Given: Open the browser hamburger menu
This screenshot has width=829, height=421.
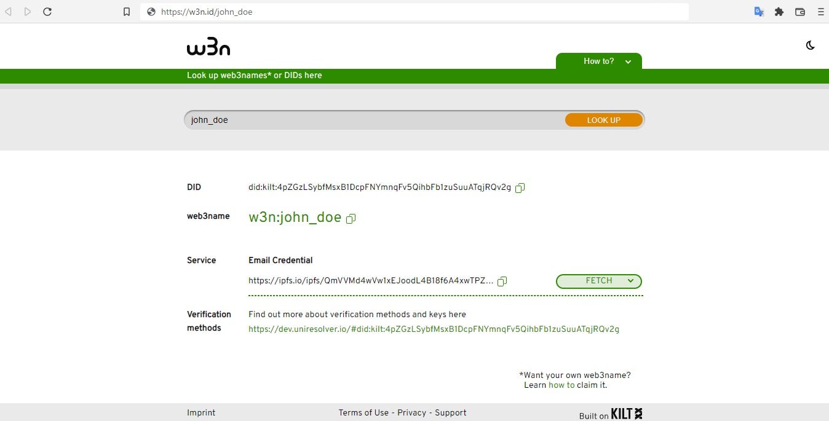Looking at the screenshot, I should [820, 12].
